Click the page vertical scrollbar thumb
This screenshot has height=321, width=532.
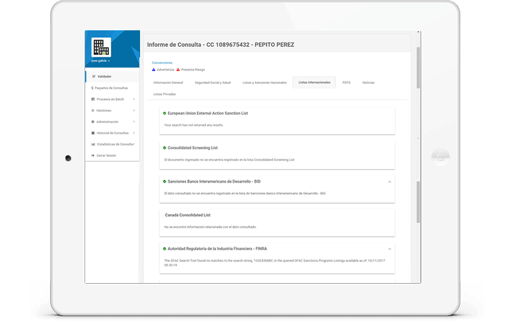tap(418, 67)
